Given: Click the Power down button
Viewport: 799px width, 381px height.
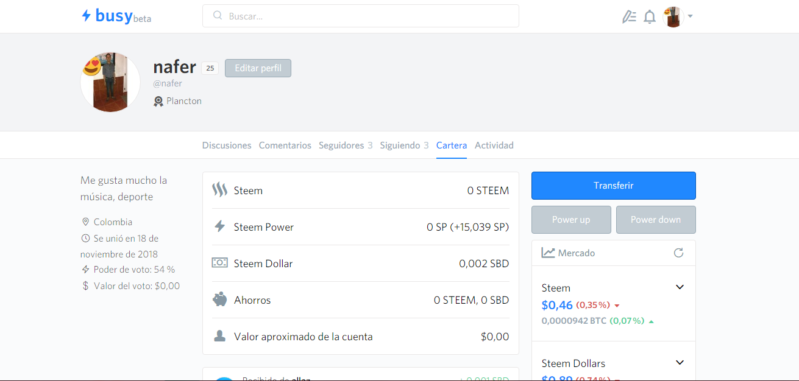Looking at the screenshot, I should (x=656, y=220).
